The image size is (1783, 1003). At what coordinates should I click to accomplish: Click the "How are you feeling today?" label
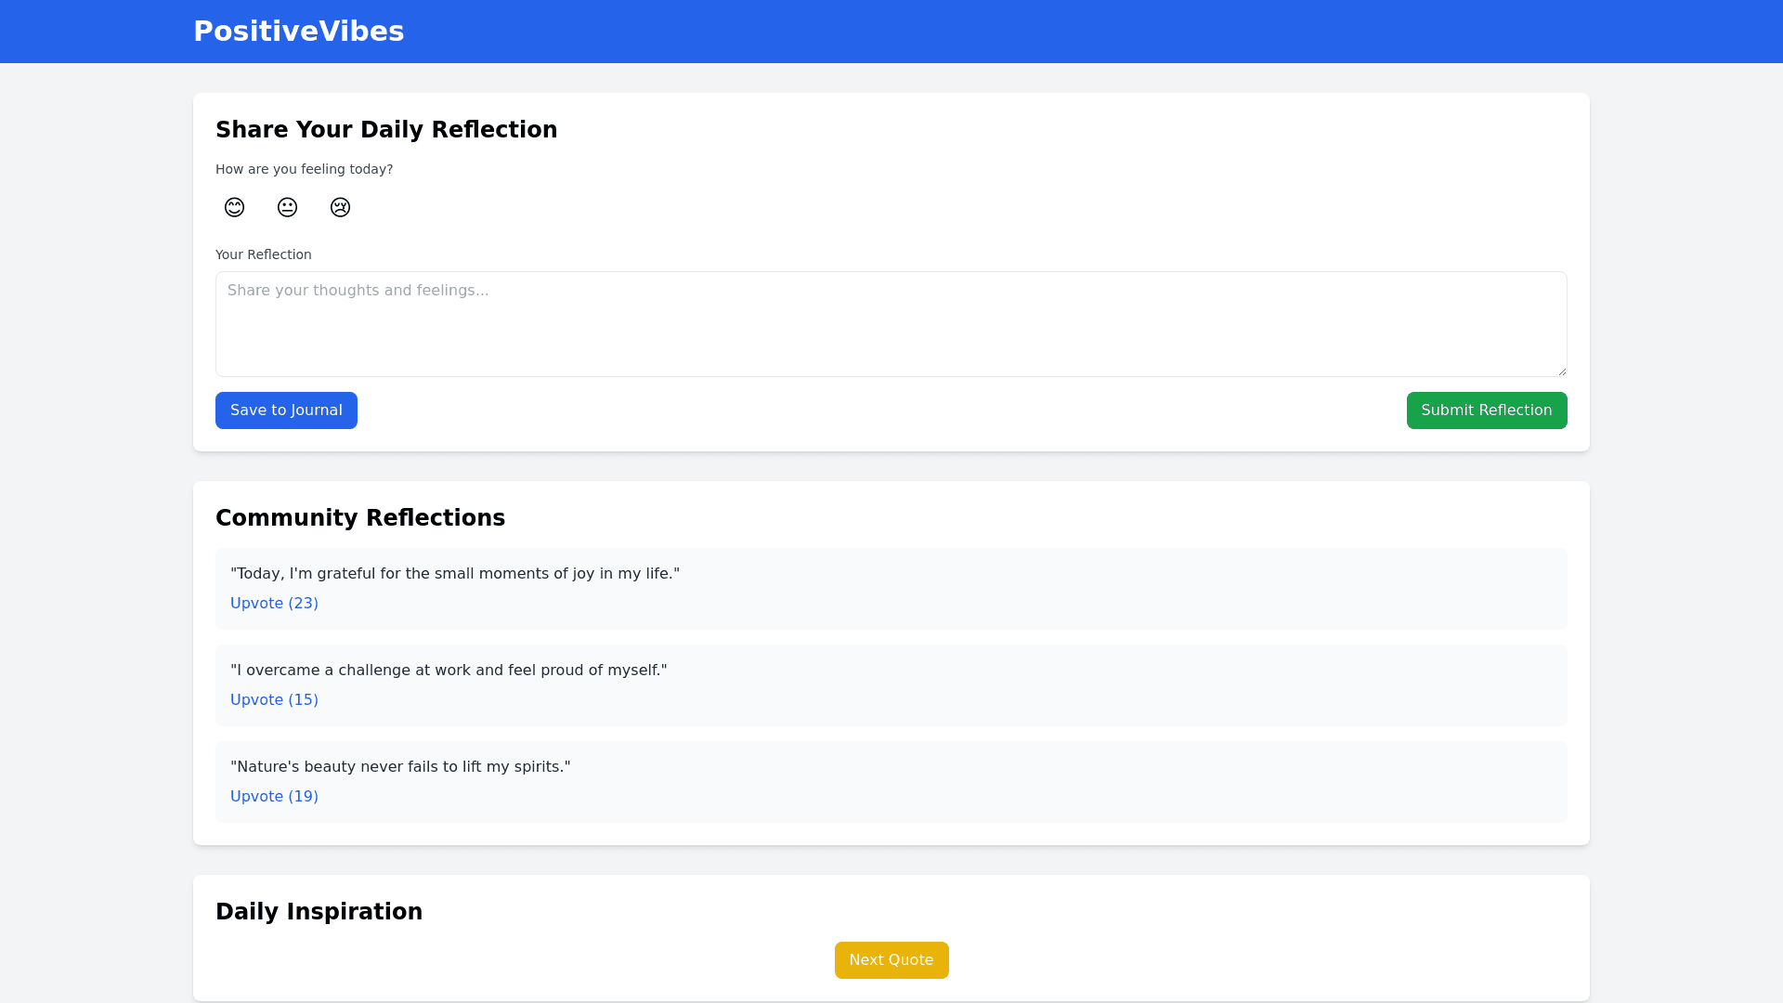[x=304, y=169]
